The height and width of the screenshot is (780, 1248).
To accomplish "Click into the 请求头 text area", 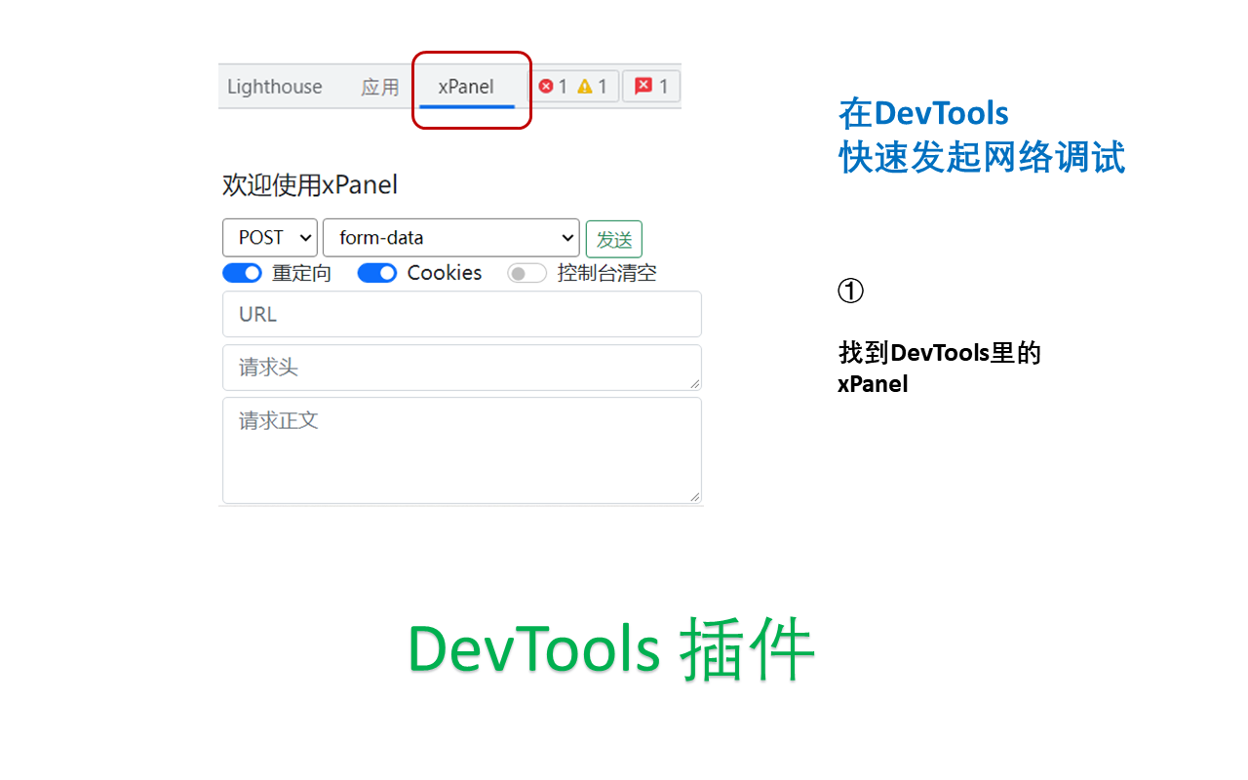I will point(462,368).
